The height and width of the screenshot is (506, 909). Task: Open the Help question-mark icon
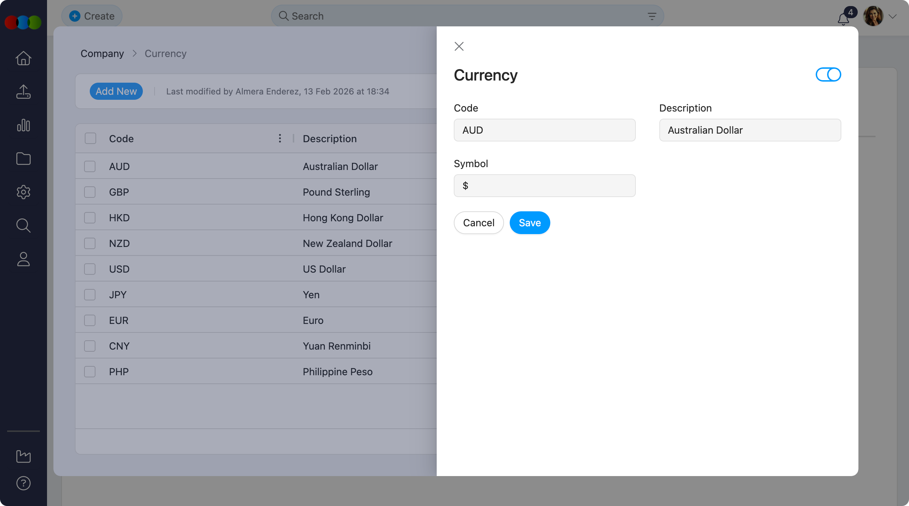point(23,483)
